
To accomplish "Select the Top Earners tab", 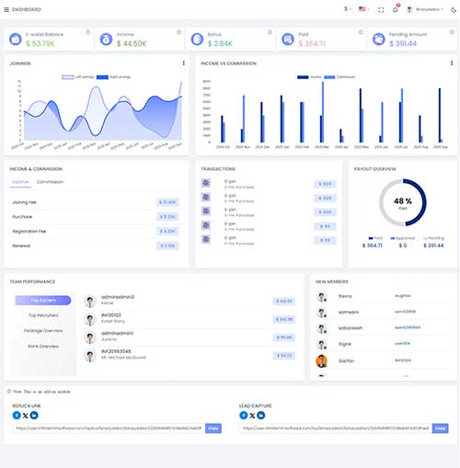I will 43,301.
